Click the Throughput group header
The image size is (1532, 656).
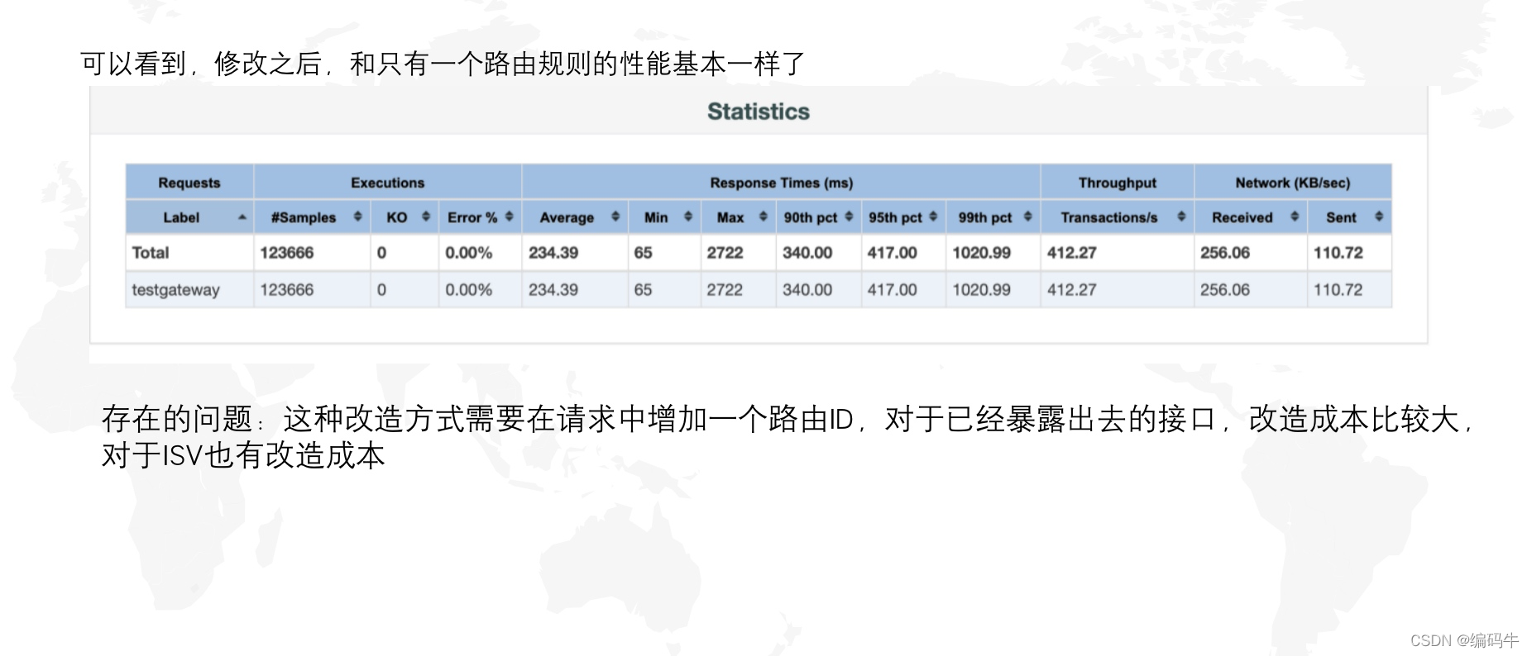click(1117, 183)
